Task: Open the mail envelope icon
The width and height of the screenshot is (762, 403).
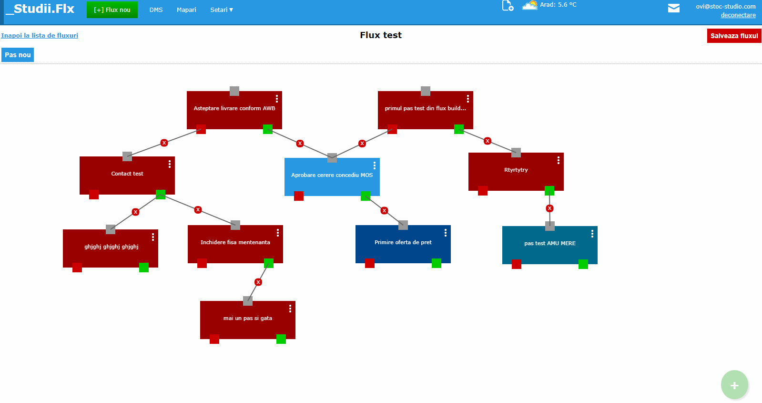Action: tap(673, 8)
